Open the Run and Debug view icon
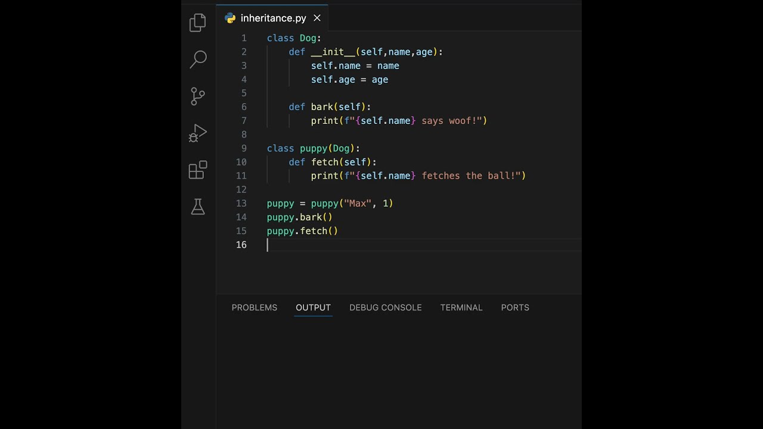This screenshot has width=763, height=429. click(198, 133)
